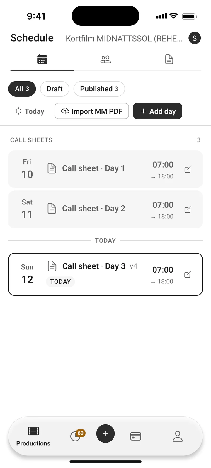Open the calendar schedule tab
Image resolution: width=211 pixels, height=468 pixels.
(42, 60)
